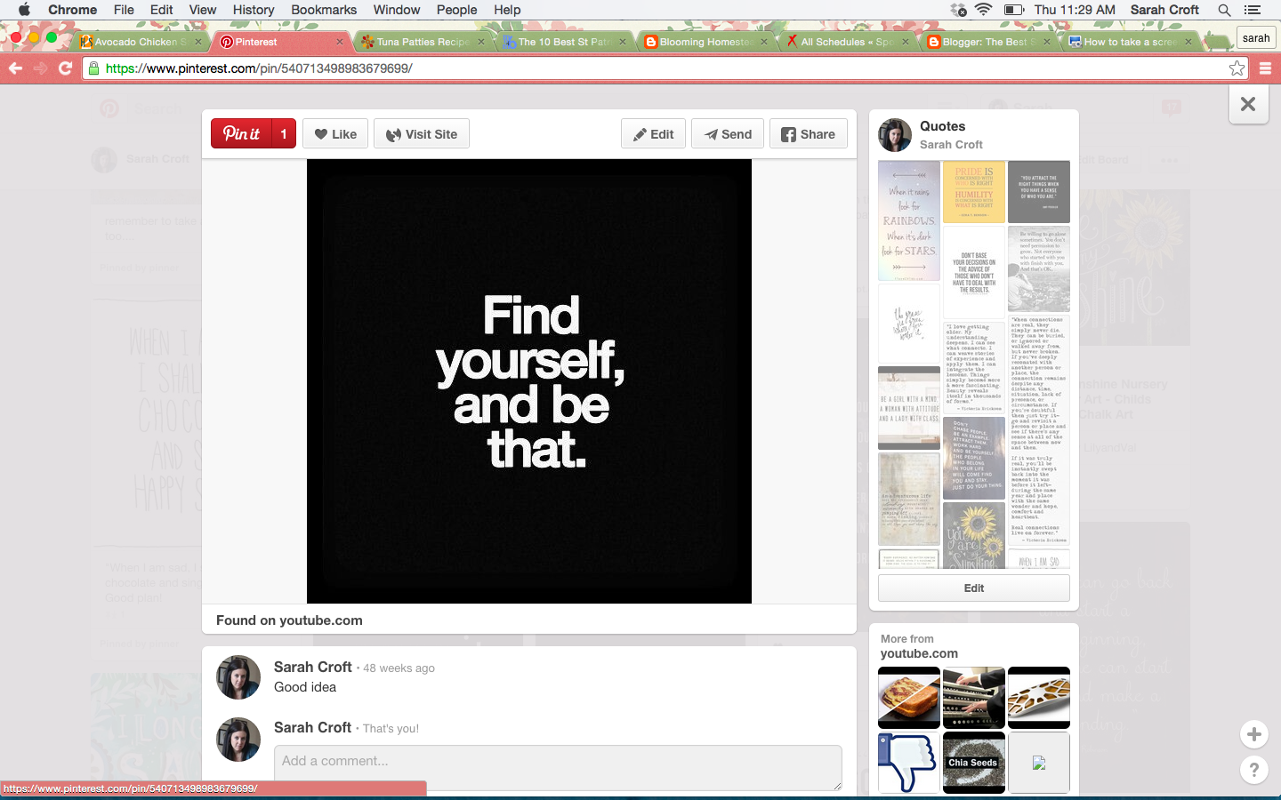Open Don't base your decisions quote thumbnail
Screen dimensions: 1281x800
[974, 272]
